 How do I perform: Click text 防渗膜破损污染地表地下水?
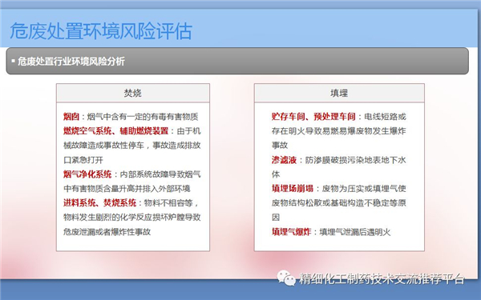coord(355,160)
